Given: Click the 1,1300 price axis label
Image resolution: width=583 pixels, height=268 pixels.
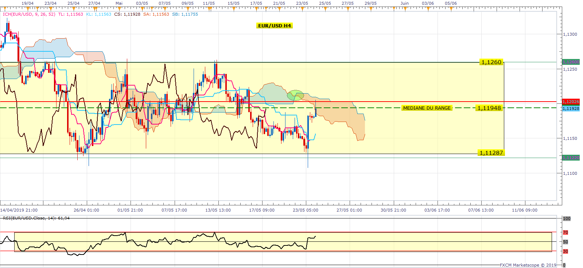Looking at the screenshot, I should 570,34.
